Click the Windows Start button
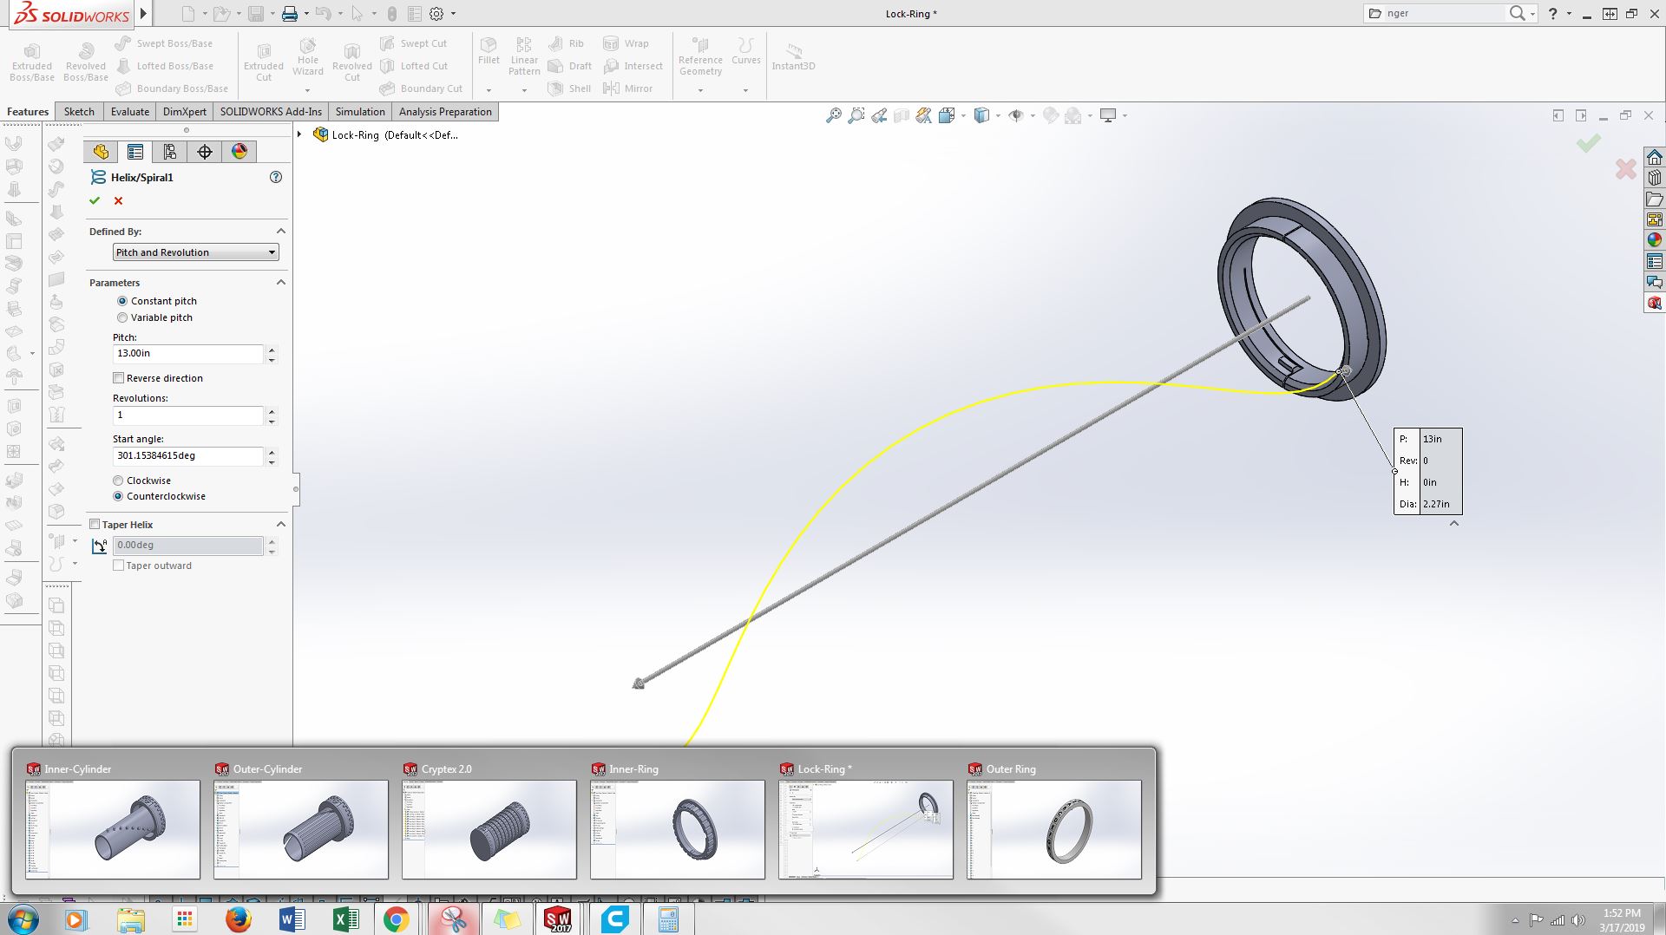 pos(23,919)
